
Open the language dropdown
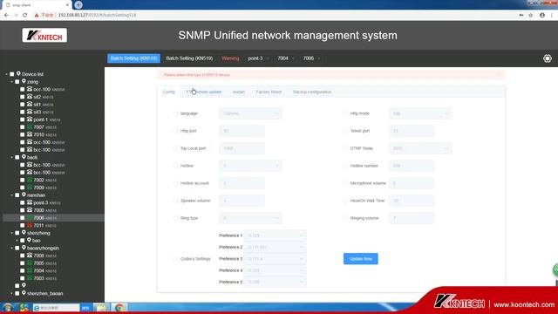coord(250,113)
